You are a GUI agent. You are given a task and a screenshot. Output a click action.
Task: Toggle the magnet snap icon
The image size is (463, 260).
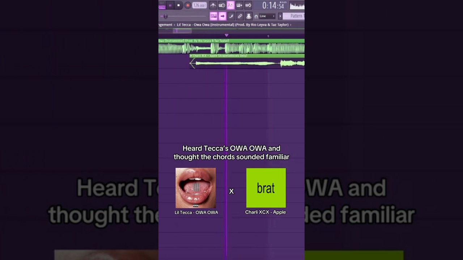(256, 17)
